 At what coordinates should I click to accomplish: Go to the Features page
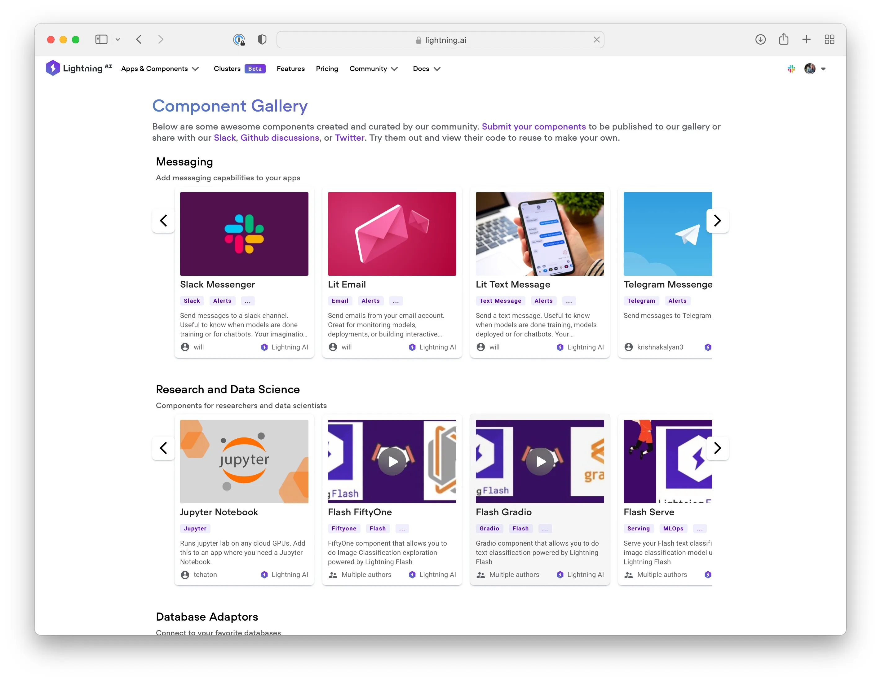click(x=290, y=68)
